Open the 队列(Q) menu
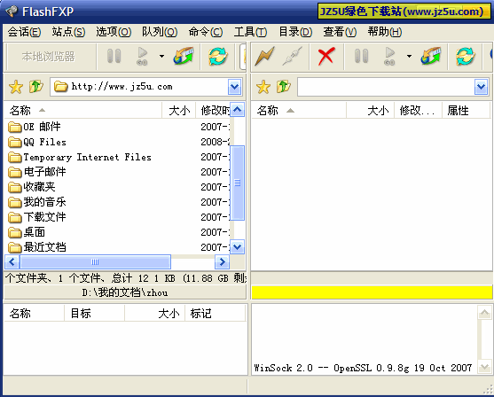Screen dimensions: 494x397 point(160,32)
